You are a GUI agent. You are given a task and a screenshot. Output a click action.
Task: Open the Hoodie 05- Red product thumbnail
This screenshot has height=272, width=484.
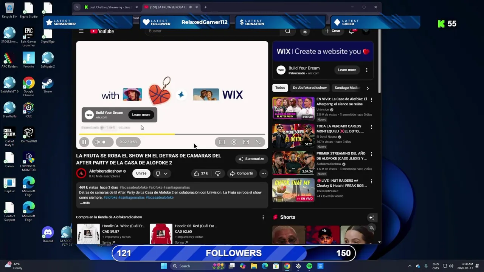click(x=161, y=234)
